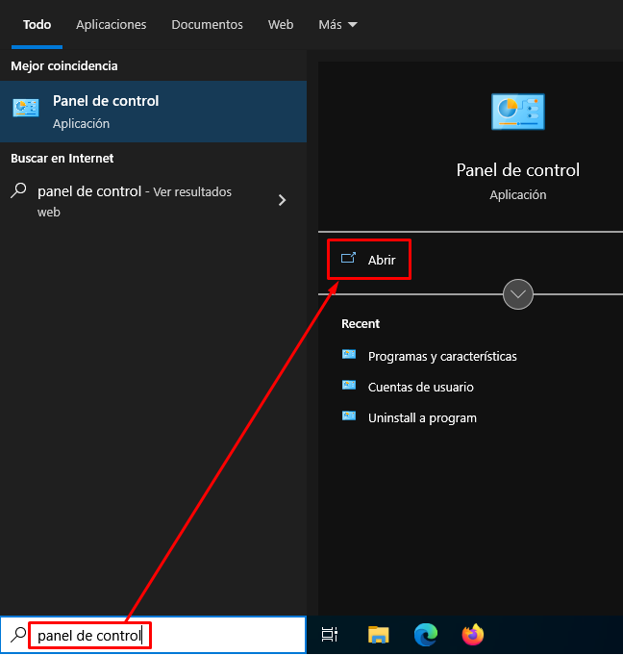
Task: Switch to the Documentos tab
Action: click(x=207, y=25)
